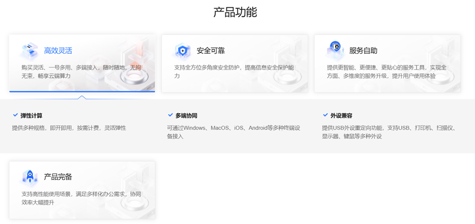Click the 弹性计算 heading
The image size is (475, 224).
[32, 115]
